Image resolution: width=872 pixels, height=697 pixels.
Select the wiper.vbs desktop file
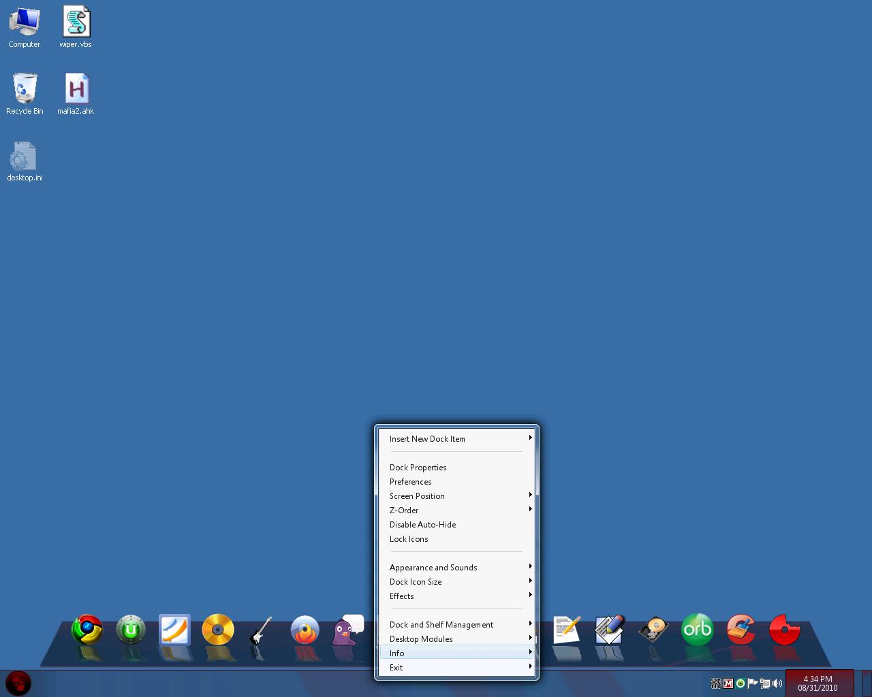[76, 27]
